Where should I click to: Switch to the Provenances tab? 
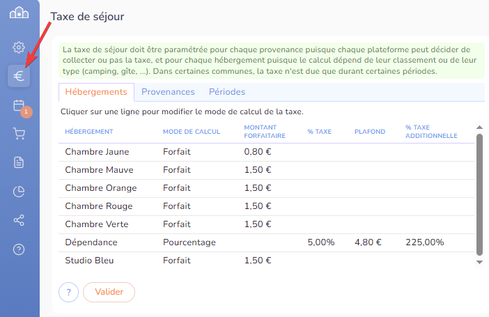[168, 92]
